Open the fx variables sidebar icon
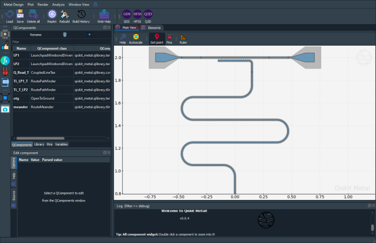Viewport: 376px width, 243px height. pyautogui.click(x=5, y=61)
